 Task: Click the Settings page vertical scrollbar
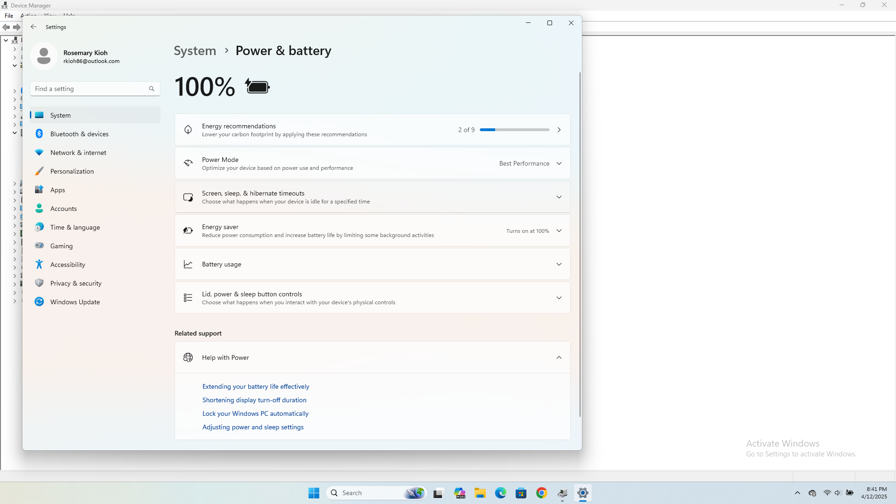pos(580,245)
